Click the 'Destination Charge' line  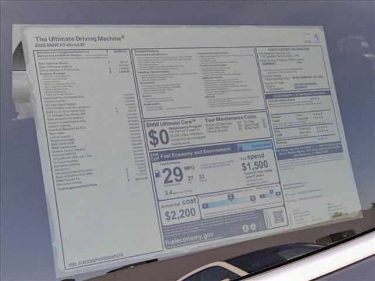69,183
